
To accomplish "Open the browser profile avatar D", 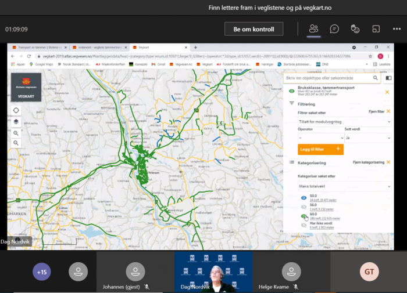I will [x=380, y=56].
